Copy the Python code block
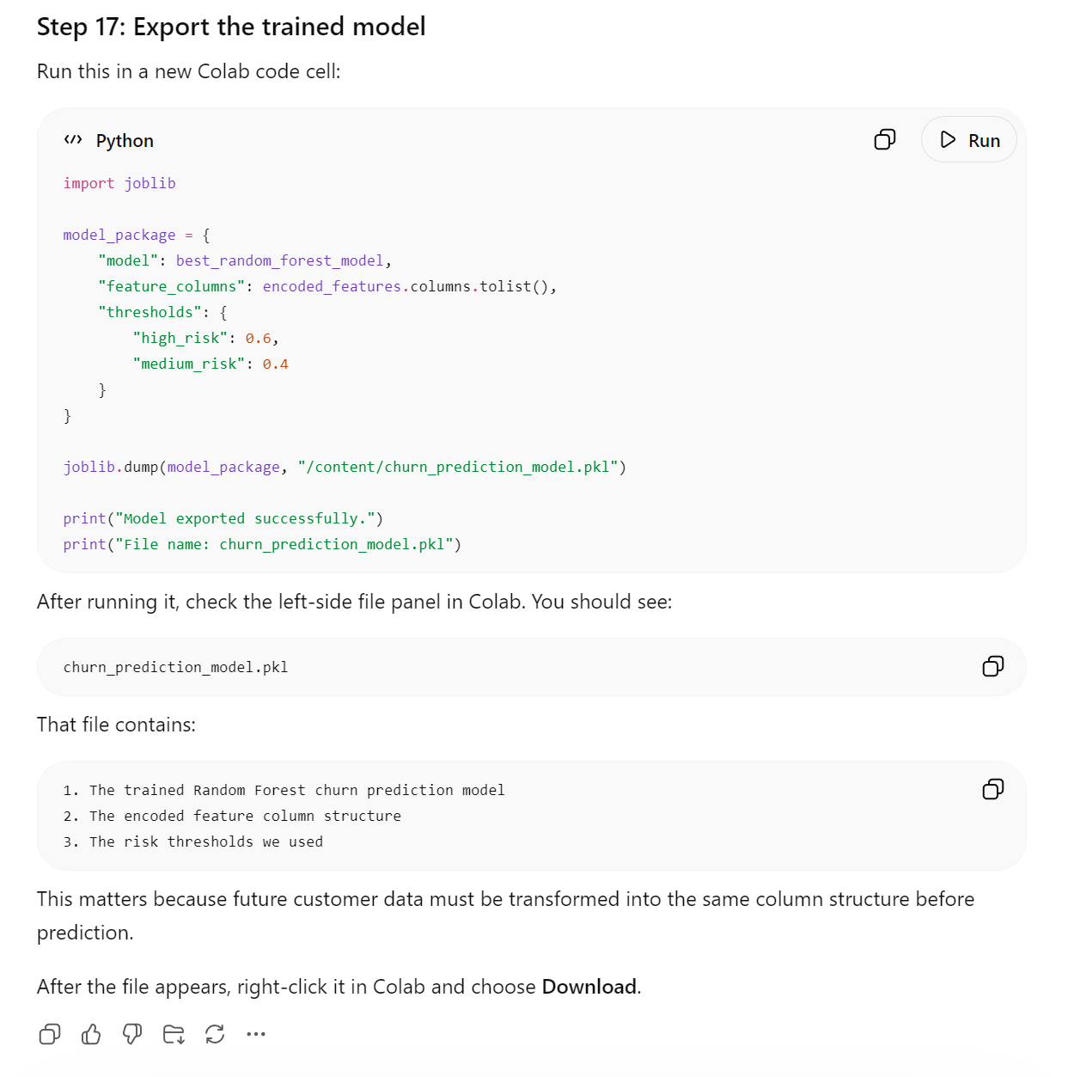 coord(884,139)
